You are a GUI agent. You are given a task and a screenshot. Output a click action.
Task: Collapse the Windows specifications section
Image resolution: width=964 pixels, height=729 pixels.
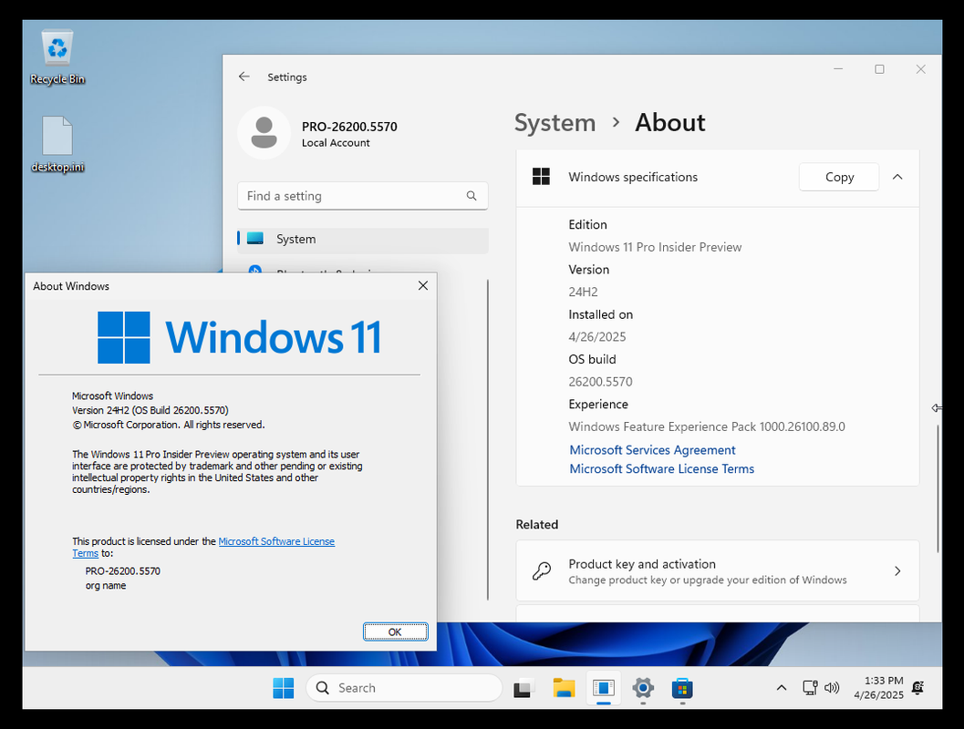897,177
